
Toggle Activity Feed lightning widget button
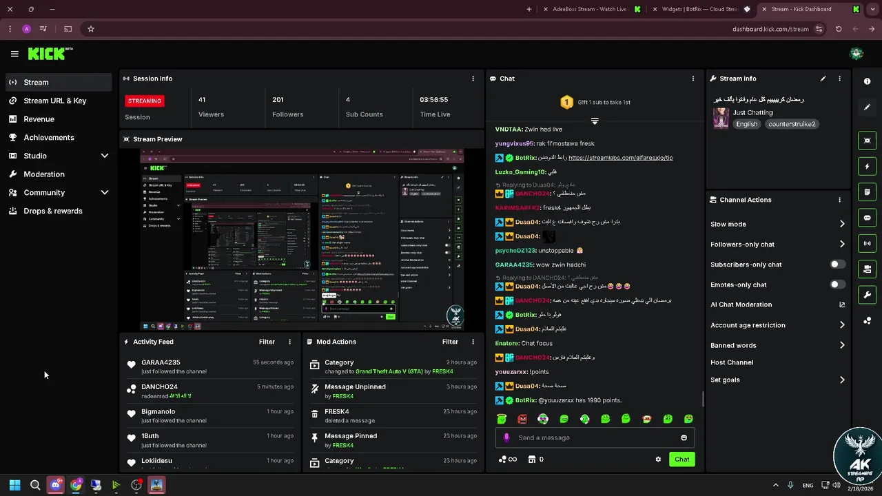tap(868, 167)
